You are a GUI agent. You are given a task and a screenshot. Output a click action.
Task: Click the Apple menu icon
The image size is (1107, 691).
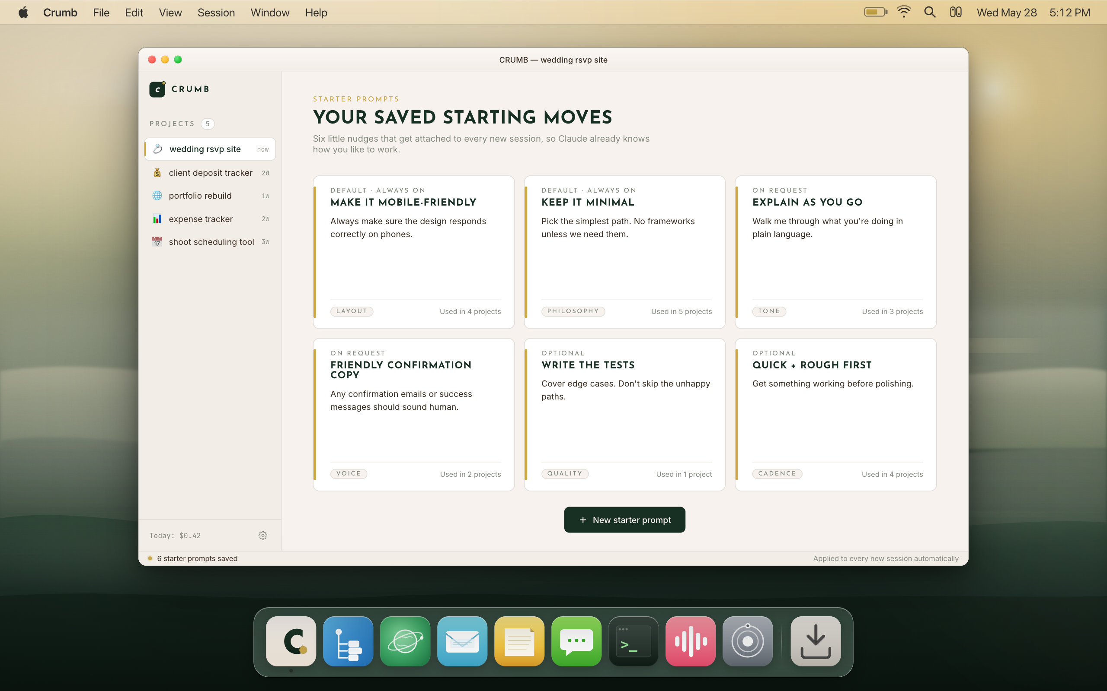point(23,13)
